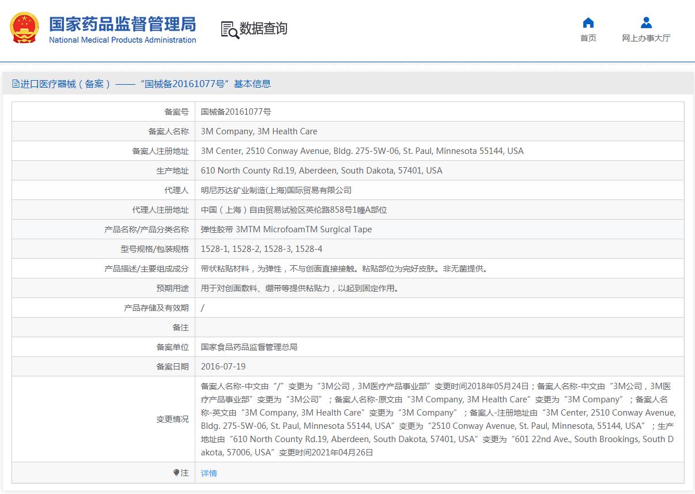This screenshot has width=695, height=494.
Task: Click the 变更情况 change history paragraph
Action: click(x=438, y=419)
